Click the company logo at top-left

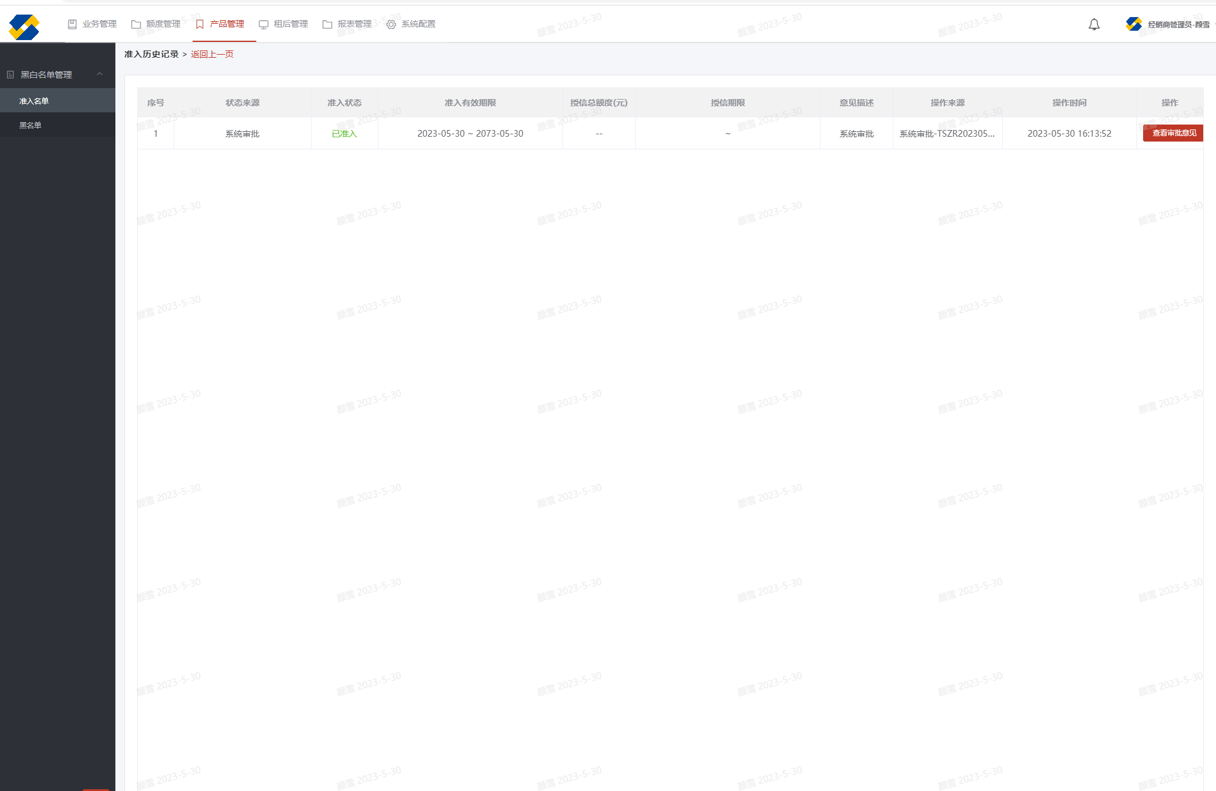point(24,27)
